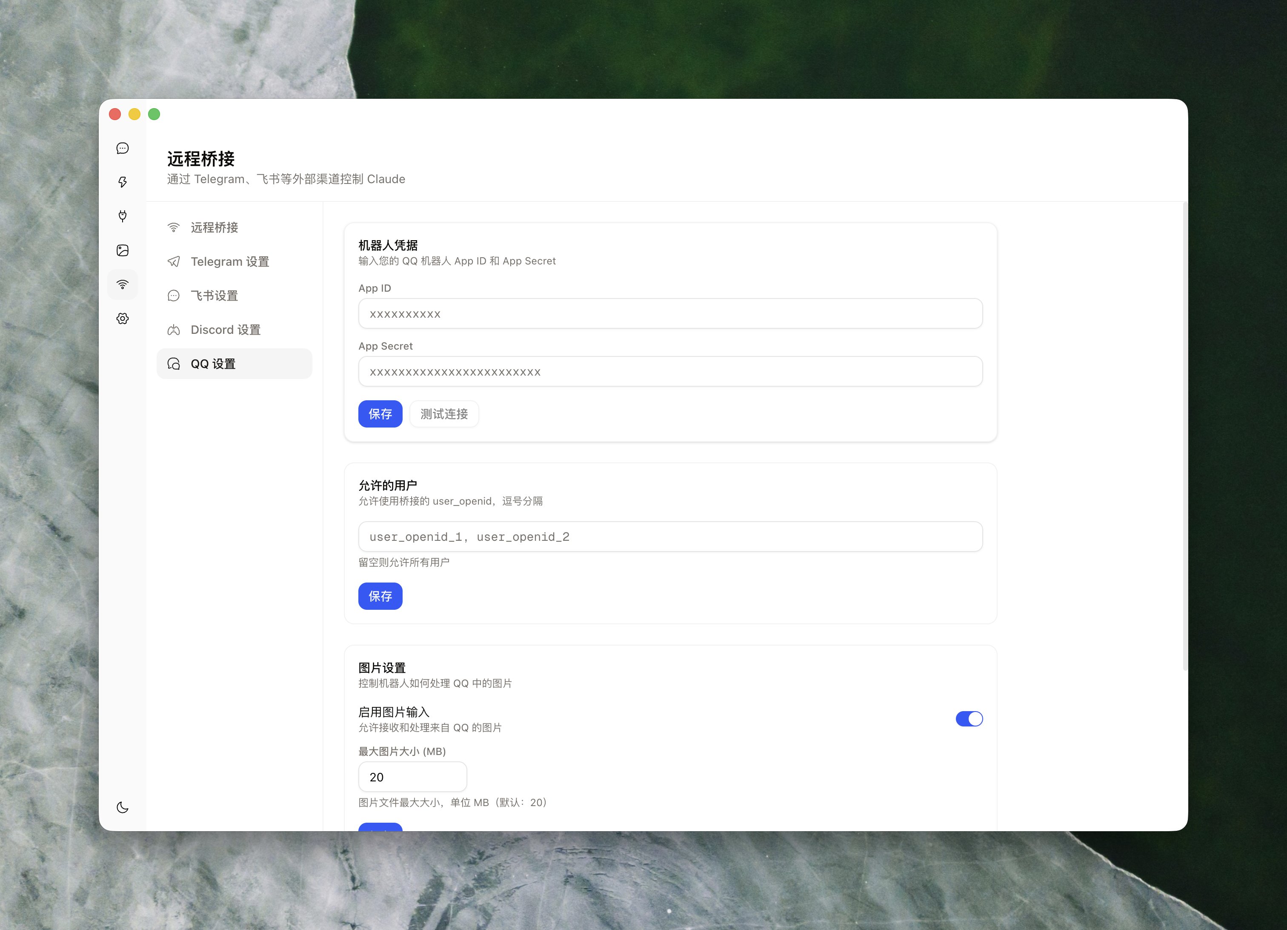Click the QQ icon in settings list
This screenshot has width=1287, height=930.
tap(174, 364)
